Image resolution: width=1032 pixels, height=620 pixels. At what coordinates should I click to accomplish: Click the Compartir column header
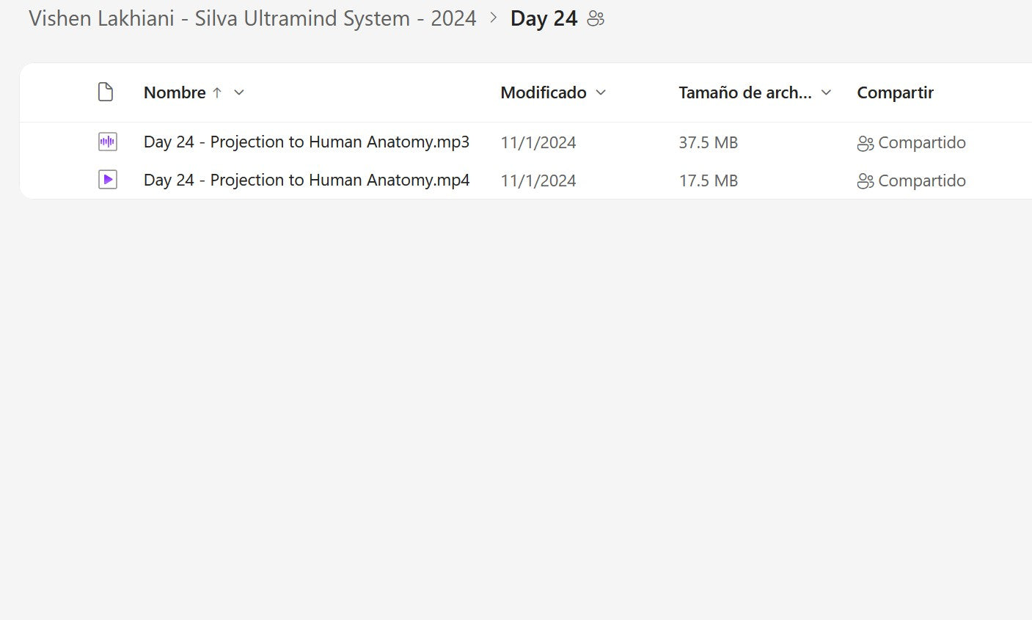point(895,92)
